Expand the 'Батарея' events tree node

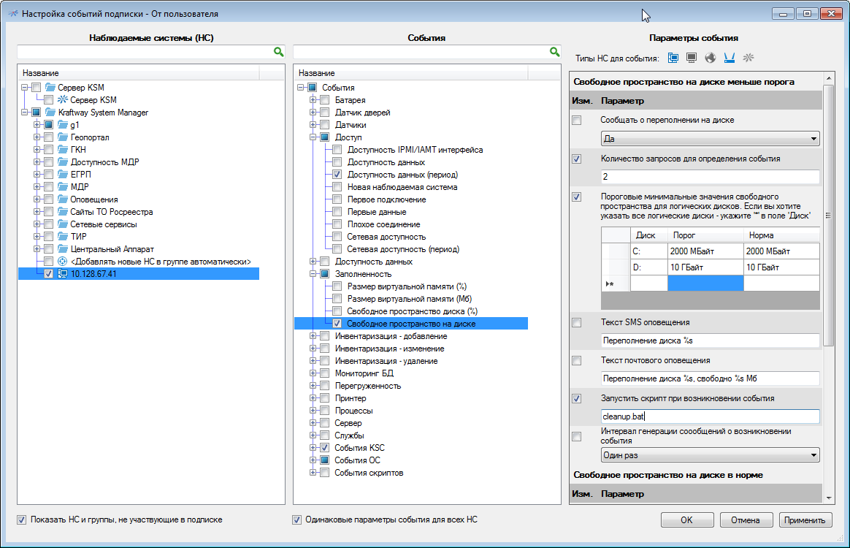point(314,99)
